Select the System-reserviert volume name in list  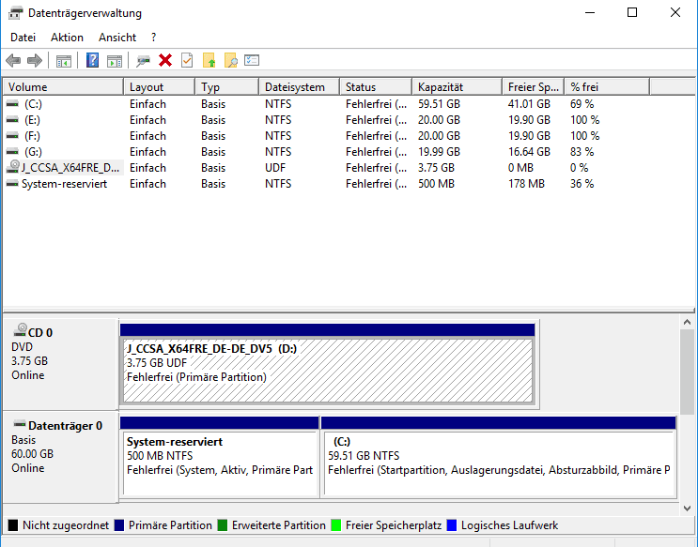(65, 184)
